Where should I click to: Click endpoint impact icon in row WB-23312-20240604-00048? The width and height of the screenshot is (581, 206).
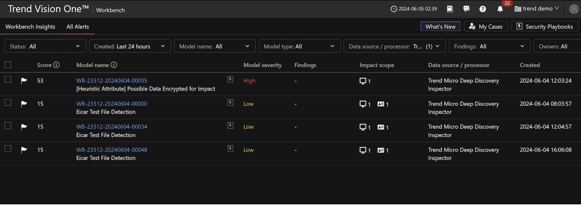point(363,150)
